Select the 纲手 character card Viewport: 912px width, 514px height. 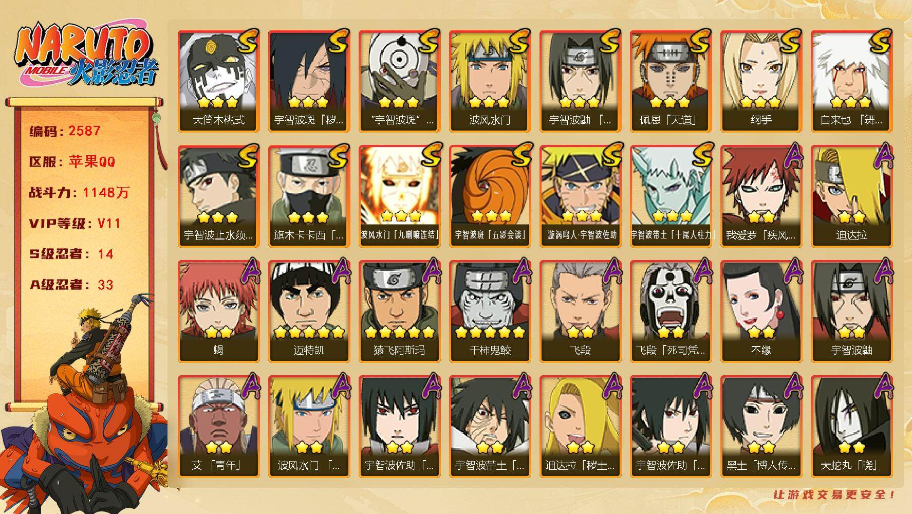click(761, 81)
